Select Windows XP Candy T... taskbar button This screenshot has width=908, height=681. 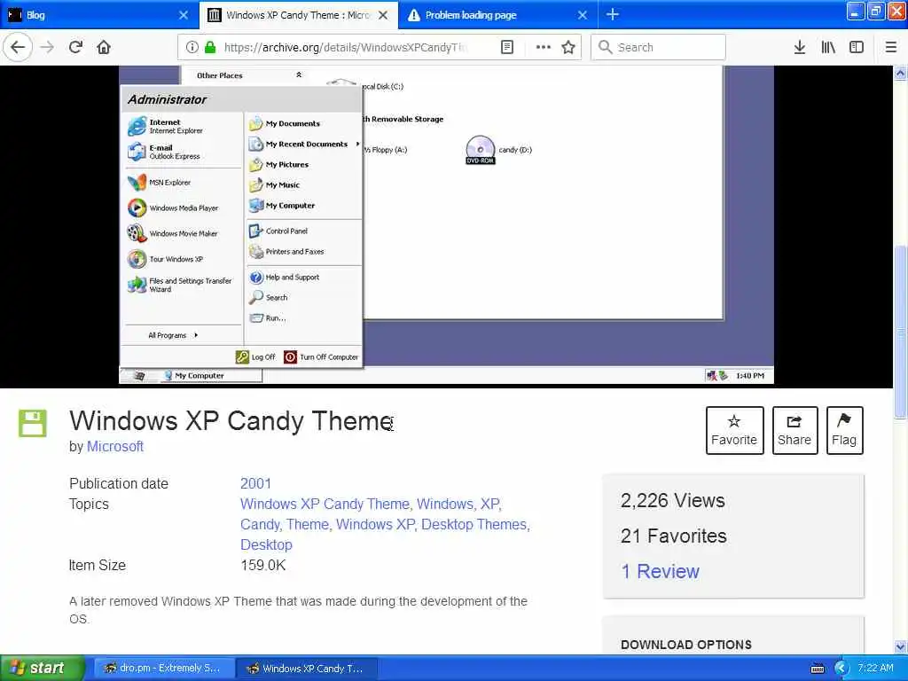306,668
